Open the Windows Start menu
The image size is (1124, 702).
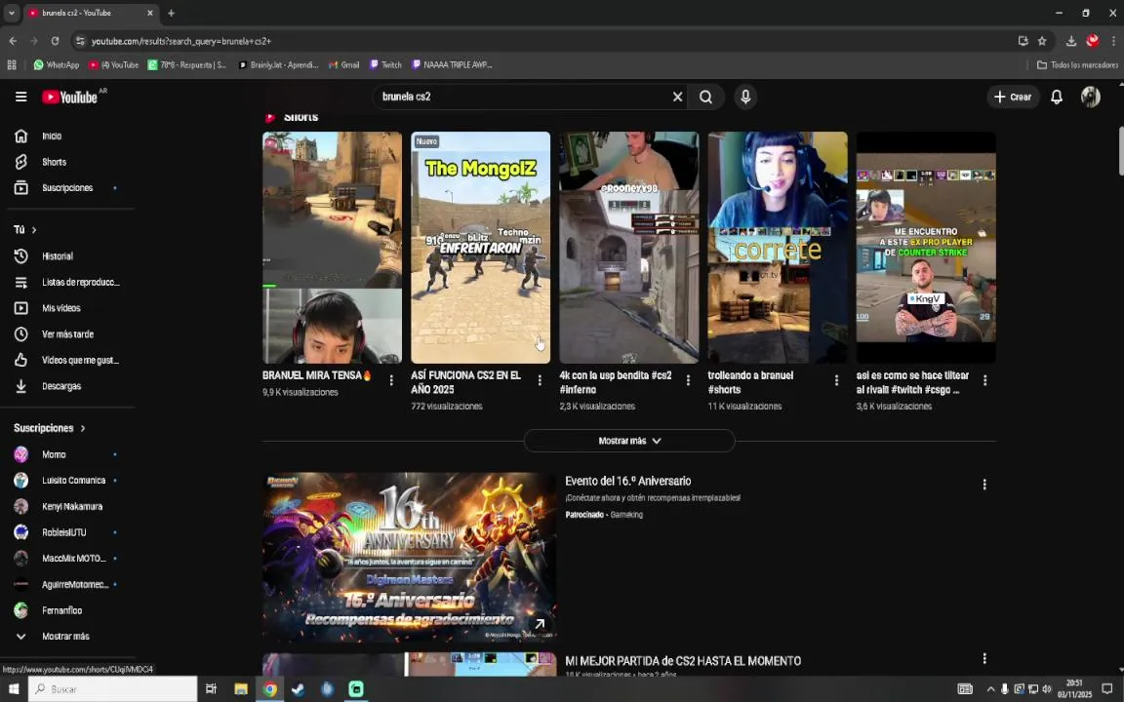pyautogui.click(x=14, y=689)
